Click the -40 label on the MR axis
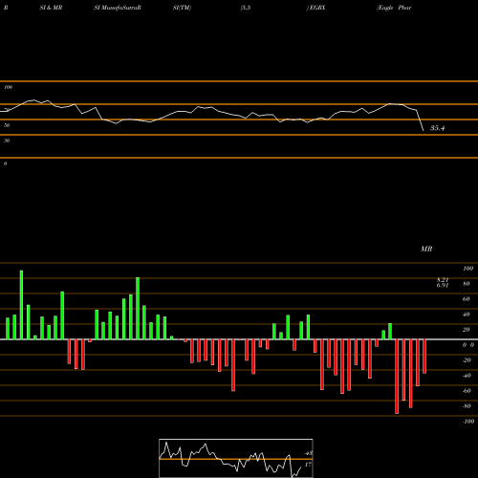 (x=467, y=376)
